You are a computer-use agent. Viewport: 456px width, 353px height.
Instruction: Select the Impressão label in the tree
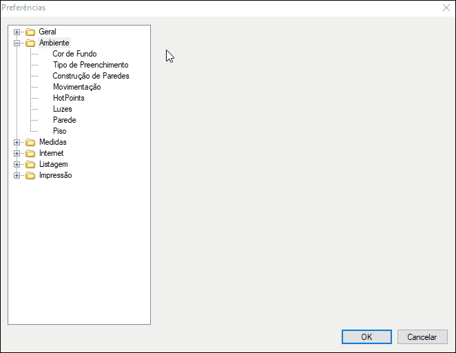click(56, 176)
